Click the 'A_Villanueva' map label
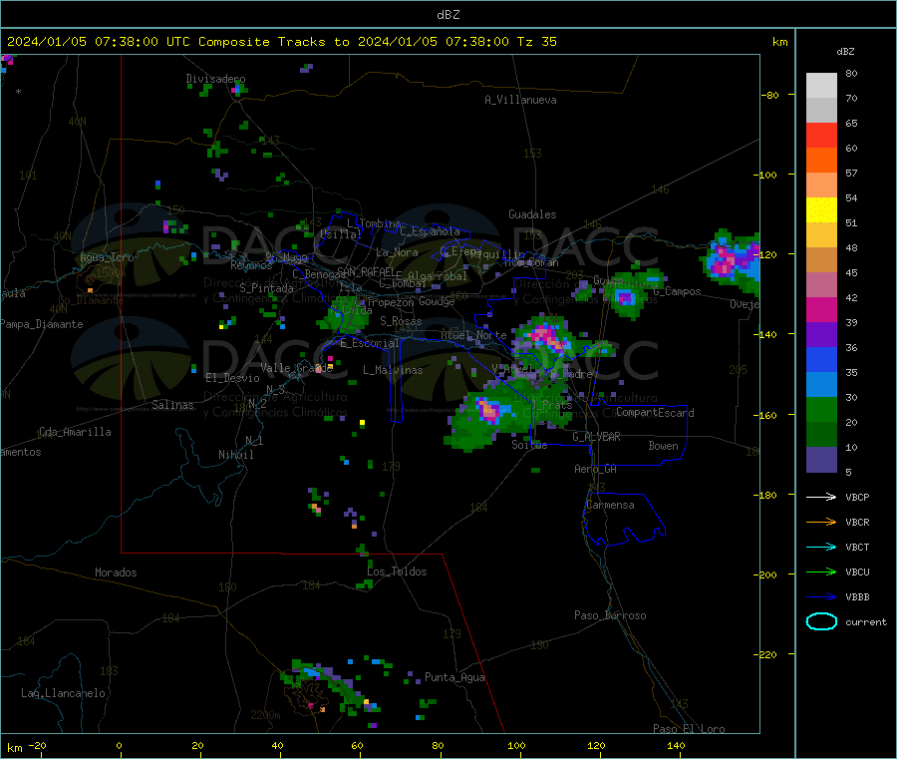Screen dimensions: 897x759 coord(520,100)
